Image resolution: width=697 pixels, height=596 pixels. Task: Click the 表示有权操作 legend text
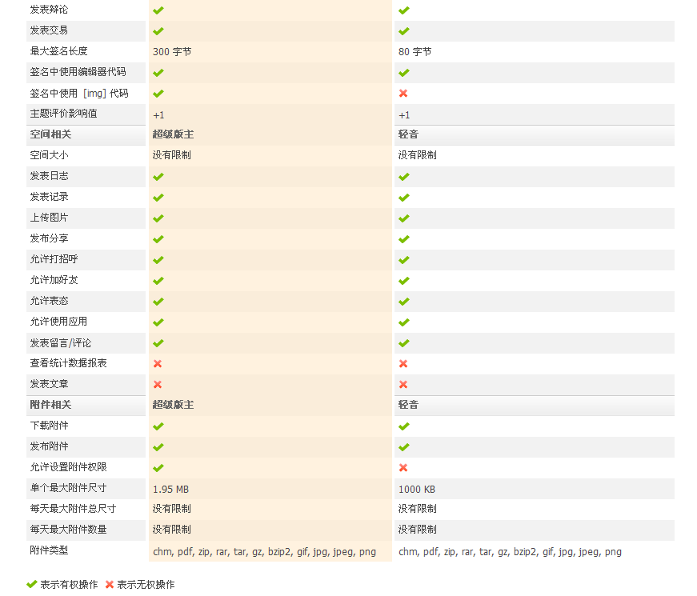69,585
